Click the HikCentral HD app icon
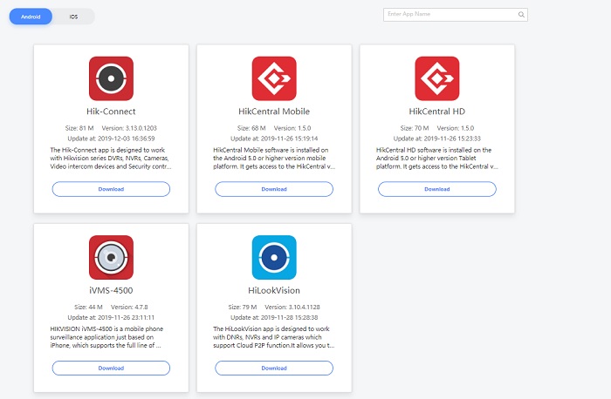 (436, 78)
